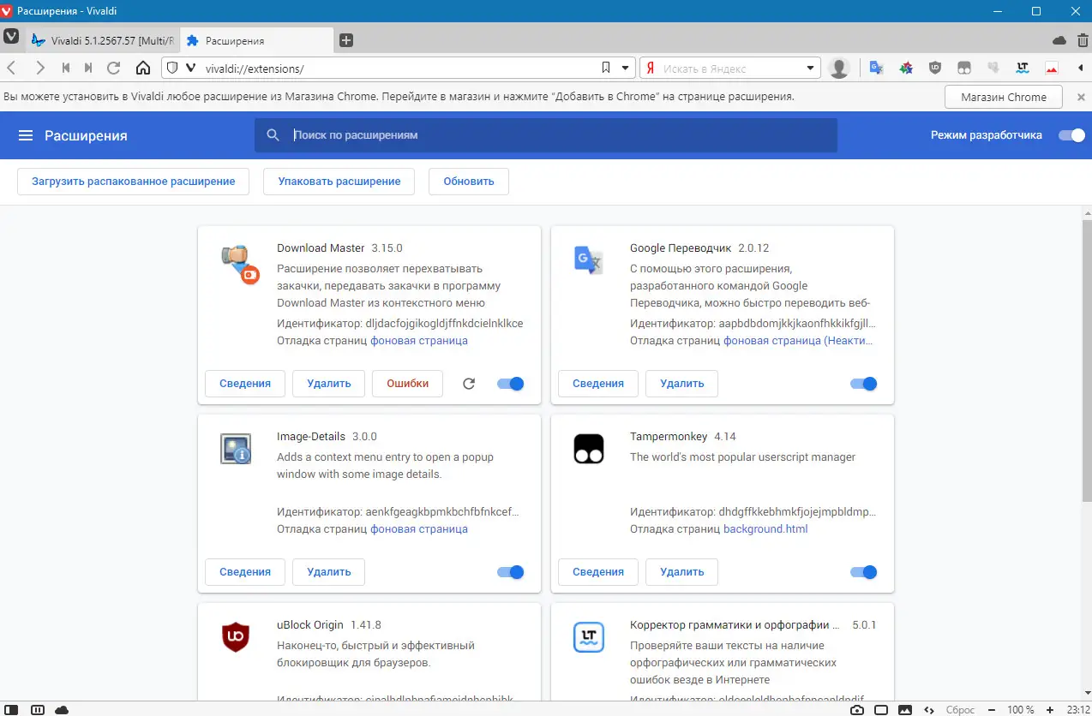Switch to the Vivaldi 5.1.2567.57 tab
Screen dimensions: 1092x716
click(x=102, y=40)
